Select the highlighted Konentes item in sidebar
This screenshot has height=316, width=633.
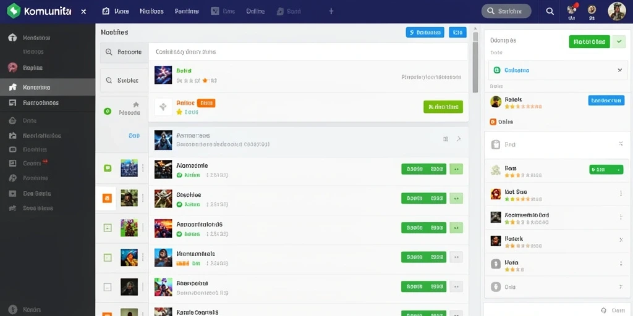pyautogui.click(x=48, y=87)
